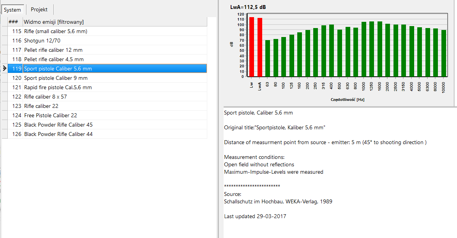Open the Projekt tab
Image resolution: width=457 pixels, height=238 pixels.
(x=39, y=9)
